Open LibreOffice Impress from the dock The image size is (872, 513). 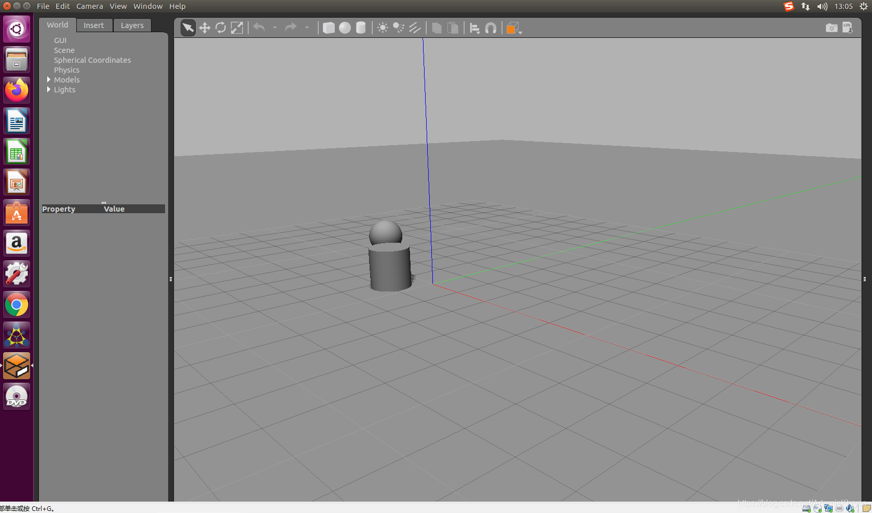coord(17,182)
